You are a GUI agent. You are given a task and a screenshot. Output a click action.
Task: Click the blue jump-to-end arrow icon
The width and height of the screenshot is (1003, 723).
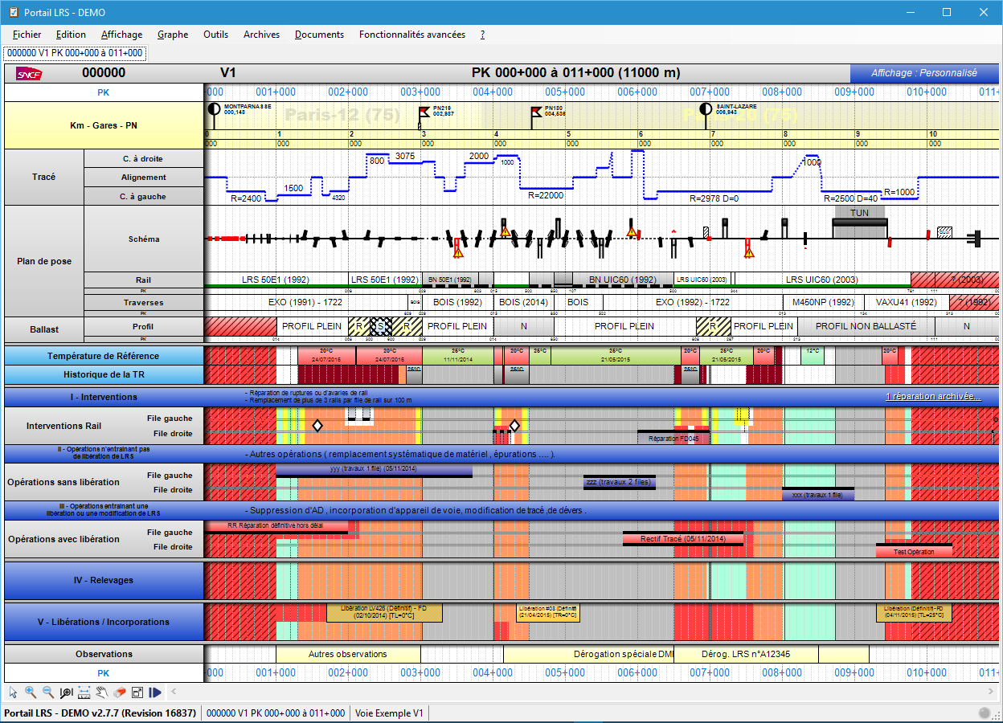click(x=155, y=692)
